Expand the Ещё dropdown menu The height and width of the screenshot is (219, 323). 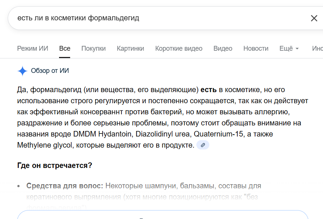(289, 48)
